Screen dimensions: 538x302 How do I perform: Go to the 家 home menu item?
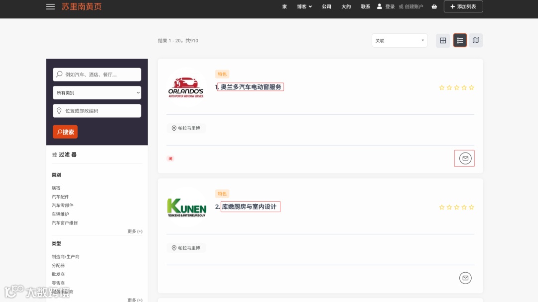(x=284, y=6)
